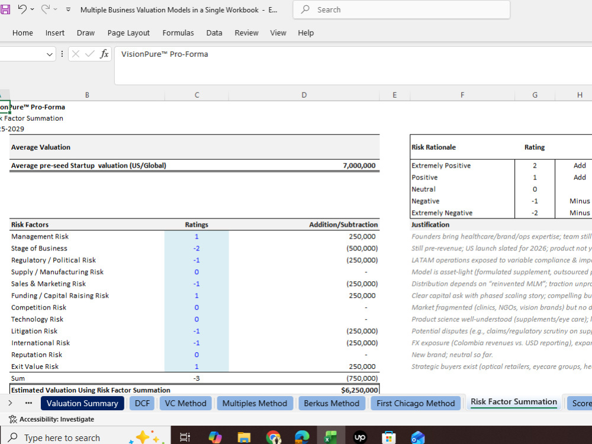Image resolution: width=592 pixels, height=444 pixels.
Task: Click the Sum rating value -3
Action: 197,378
